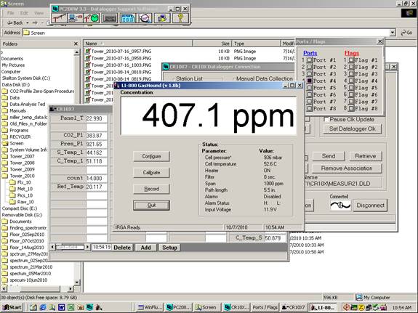Select Removable Disk (G:) in tree
Viewport: 418px width, 313px height.
click(x=22, y=215)
